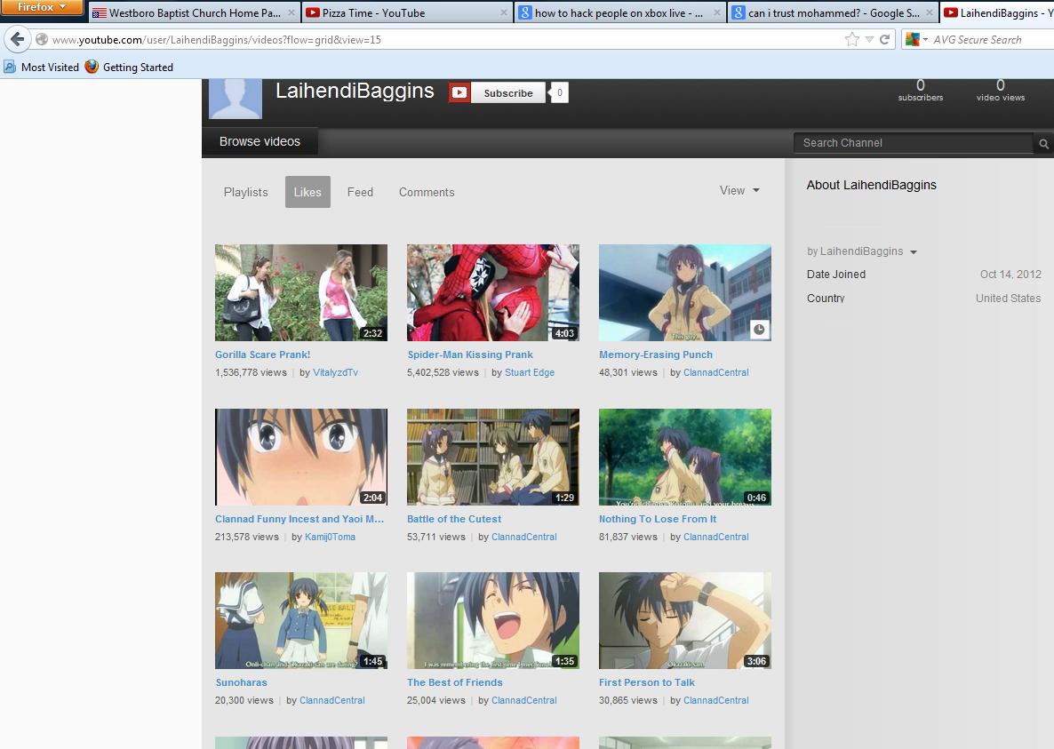Click the YouTube favicon on LaihendiBaggins tab
Screen dimensions: 1054x749
[951, 12]
